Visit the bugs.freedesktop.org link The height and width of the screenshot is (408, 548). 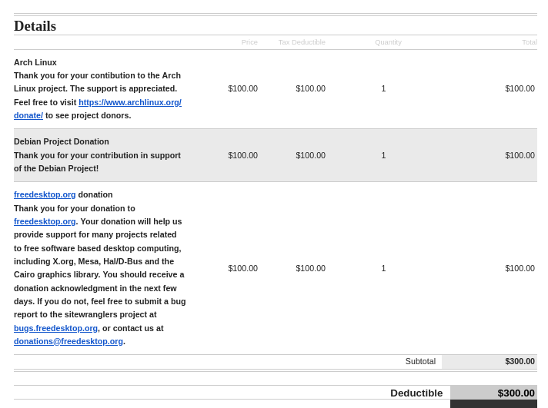point(56,328)
